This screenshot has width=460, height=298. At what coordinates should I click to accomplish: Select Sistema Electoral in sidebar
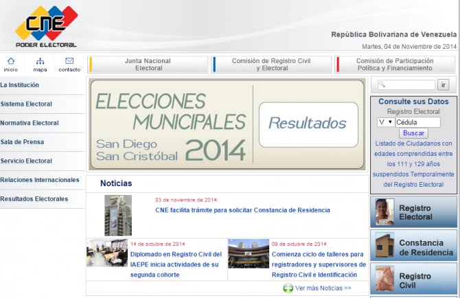click(x=26, y=104)
